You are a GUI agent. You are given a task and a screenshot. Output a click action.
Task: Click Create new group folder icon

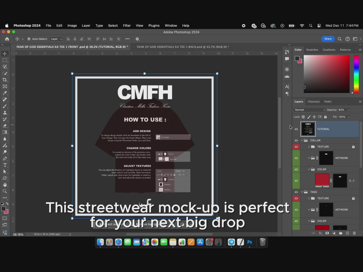[341, 233]
